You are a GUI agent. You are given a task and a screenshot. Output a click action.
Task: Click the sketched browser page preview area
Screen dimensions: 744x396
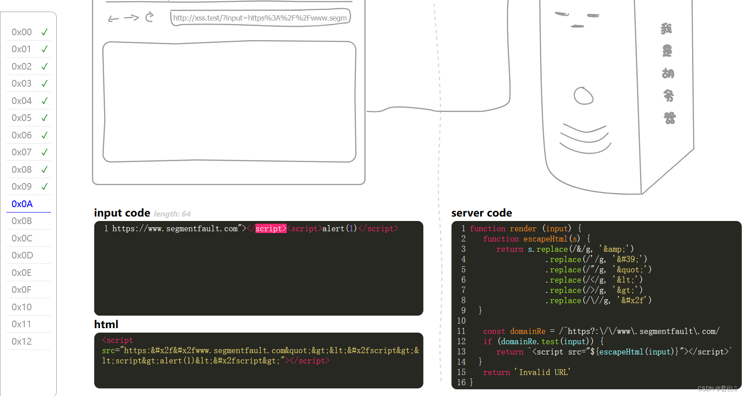(229, 102)
